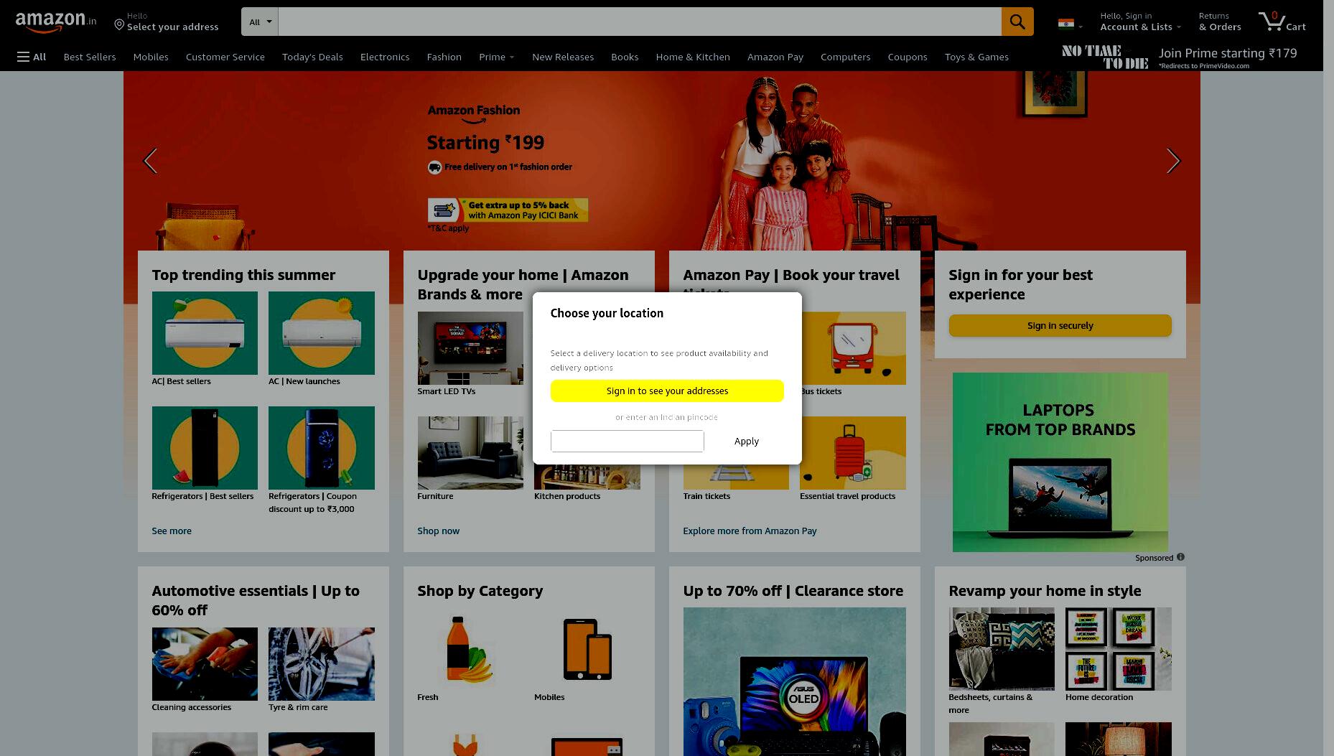Open Bedsheets, curtains & more thumbnail
The height and width of the screenshot is (756, 1334).
coord(1002,649)
